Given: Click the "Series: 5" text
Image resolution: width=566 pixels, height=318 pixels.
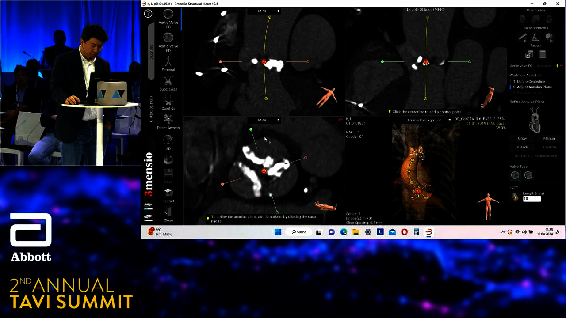Looking at the screenshot, I should [x=353, y=214].
